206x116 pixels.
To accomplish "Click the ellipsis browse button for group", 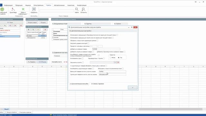I will (115, 62).
